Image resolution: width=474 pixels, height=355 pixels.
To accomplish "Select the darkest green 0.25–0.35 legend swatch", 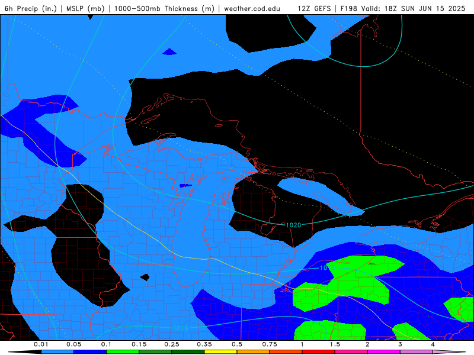I will click(x=188, y=352).
